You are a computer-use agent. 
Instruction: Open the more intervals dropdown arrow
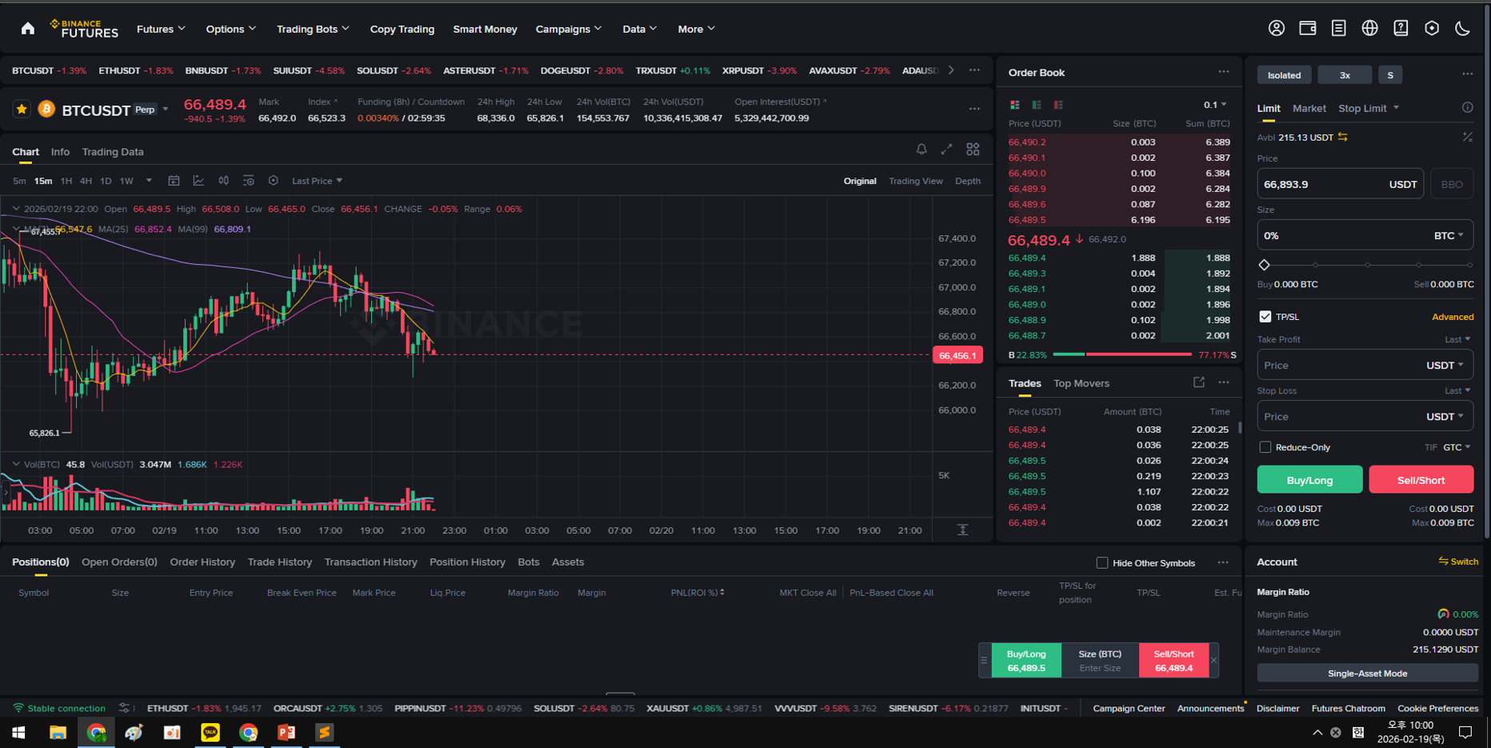149,181
